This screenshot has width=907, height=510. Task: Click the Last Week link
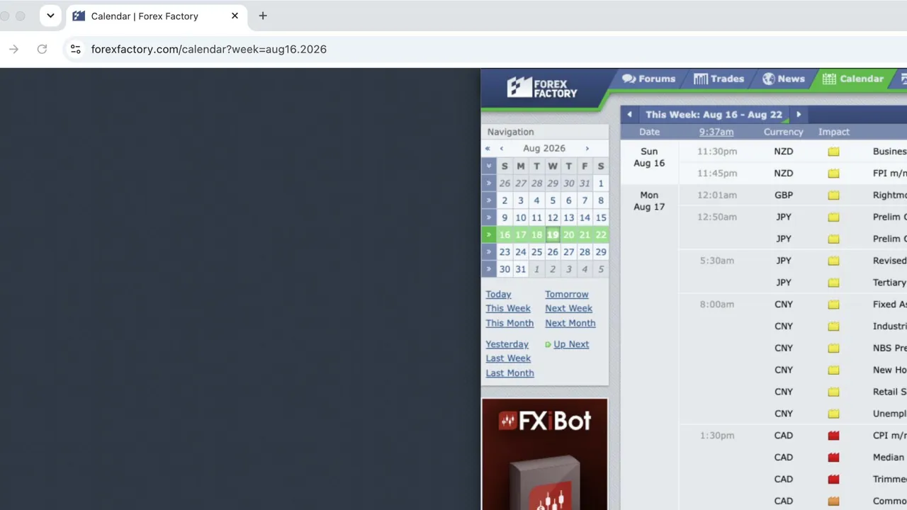(508, 358)
